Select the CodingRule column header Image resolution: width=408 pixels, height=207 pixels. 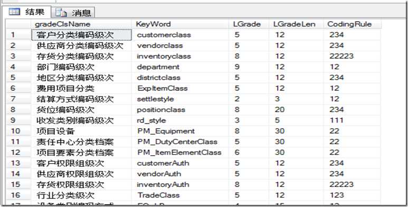(353, 24)
